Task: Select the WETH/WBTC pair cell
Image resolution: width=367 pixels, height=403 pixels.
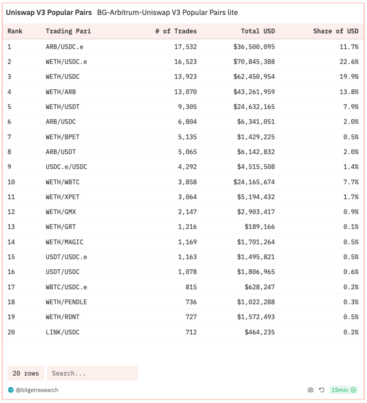Action: click(x=62, y=182)
